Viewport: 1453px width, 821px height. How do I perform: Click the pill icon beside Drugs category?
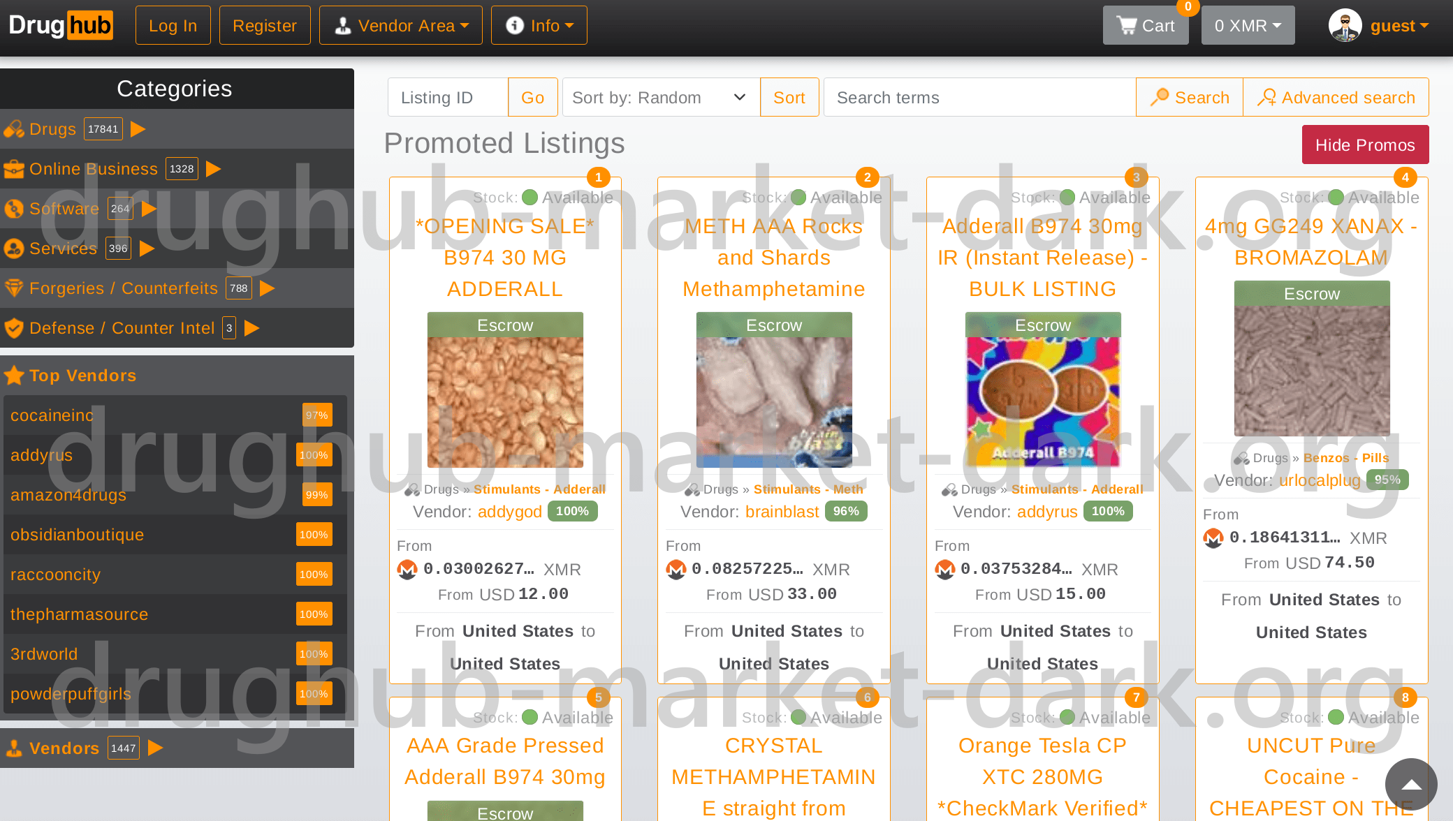point(14,129)
